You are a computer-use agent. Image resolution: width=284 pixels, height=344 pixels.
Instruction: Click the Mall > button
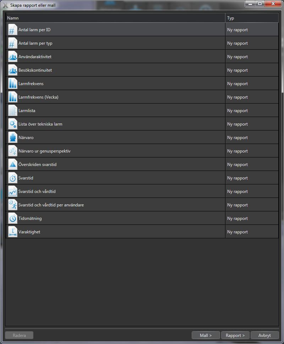tap(206, 335)
